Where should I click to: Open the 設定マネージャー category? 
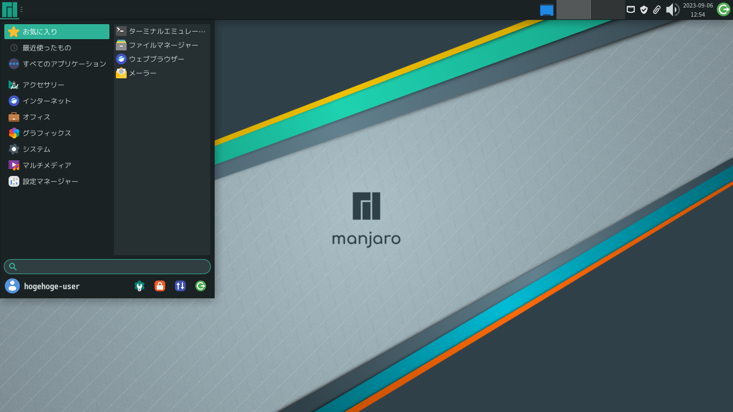[x=57, y=181]
